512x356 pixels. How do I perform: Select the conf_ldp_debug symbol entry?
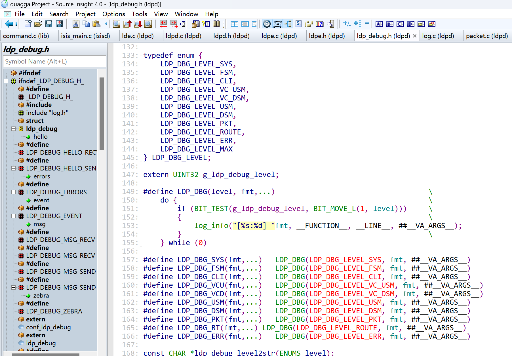point(48,327)
